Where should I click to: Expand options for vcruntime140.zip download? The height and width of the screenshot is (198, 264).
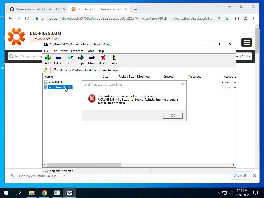pos(65,176)
